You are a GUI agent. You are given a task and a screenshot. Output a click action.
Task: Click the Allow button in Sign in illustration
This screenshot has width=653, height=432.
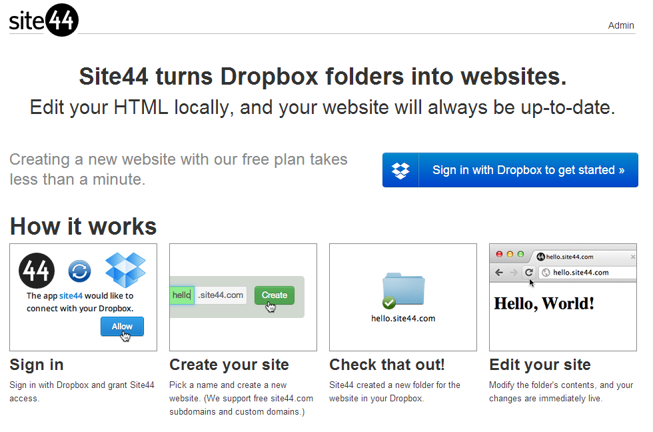point(122,326)
